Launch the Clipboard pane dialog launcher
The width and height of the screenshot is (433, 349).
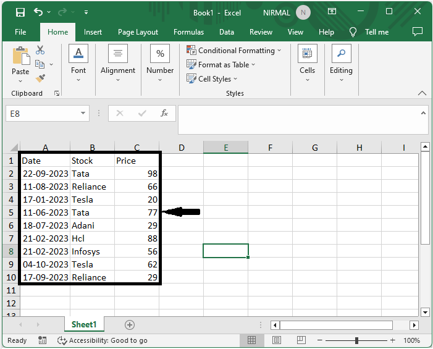(x=57, y=93)
